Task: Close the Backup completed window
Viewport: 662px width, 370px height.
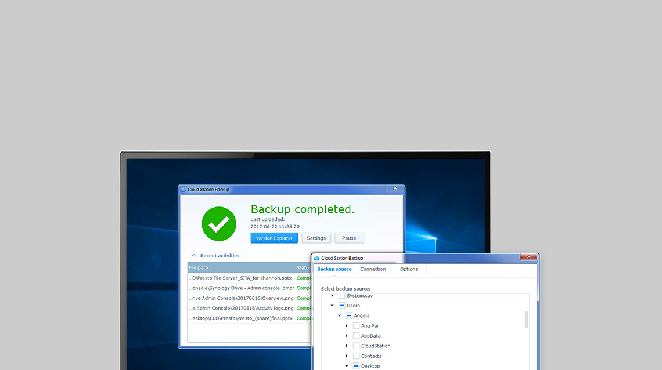Action: point(395,188)
